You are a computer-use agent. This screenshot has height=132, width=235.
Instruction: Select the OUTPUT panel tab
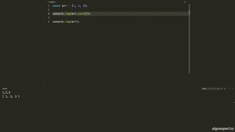click(5, 89)
